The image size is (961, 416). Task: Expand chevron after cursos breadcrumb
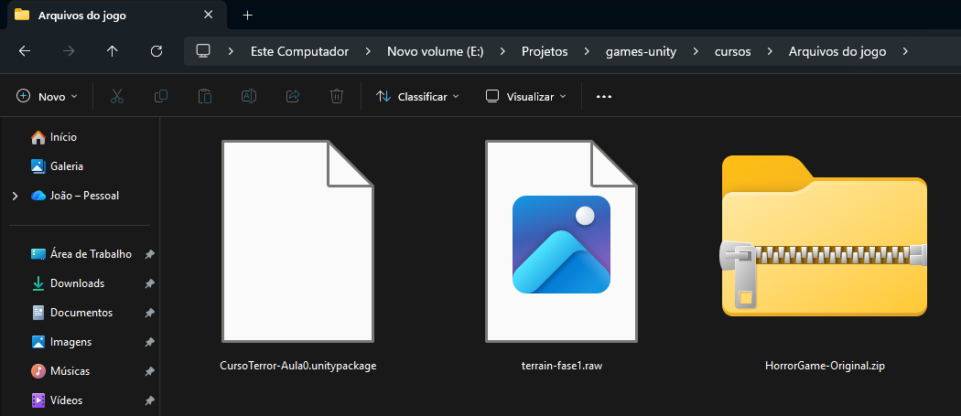[770, 51]
